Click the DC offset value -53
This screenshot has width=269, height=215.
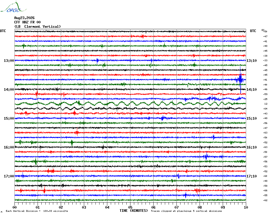[x=265, y=166]
